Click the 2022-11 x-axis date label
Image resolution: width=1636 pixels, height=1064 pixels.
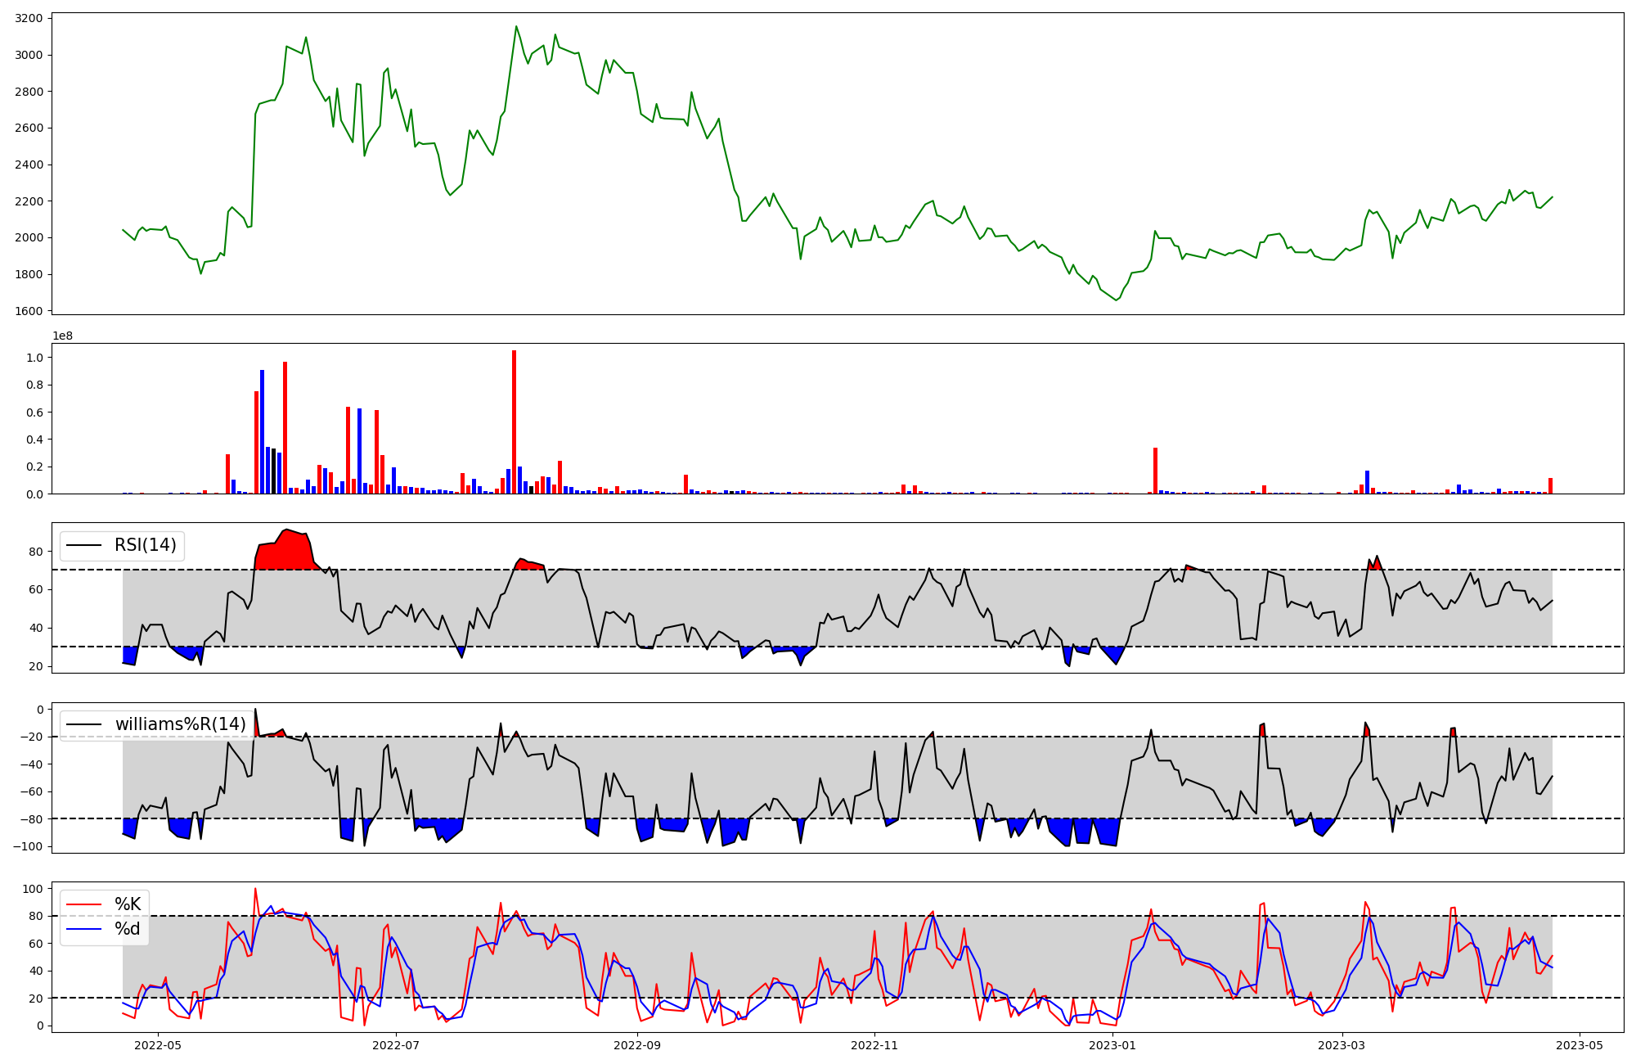[875, 1045]
